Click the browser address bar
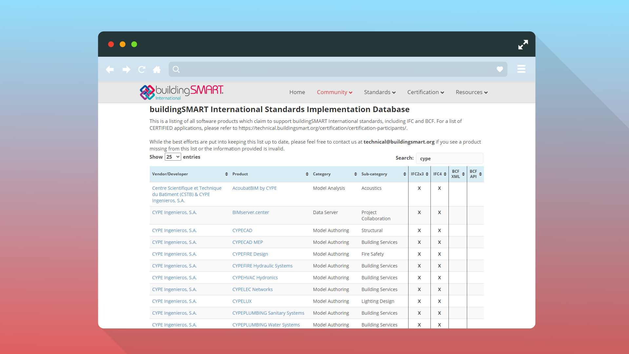The width and height of the screenshot is (629, 354). pyautogui.click(x=338, y=69)
